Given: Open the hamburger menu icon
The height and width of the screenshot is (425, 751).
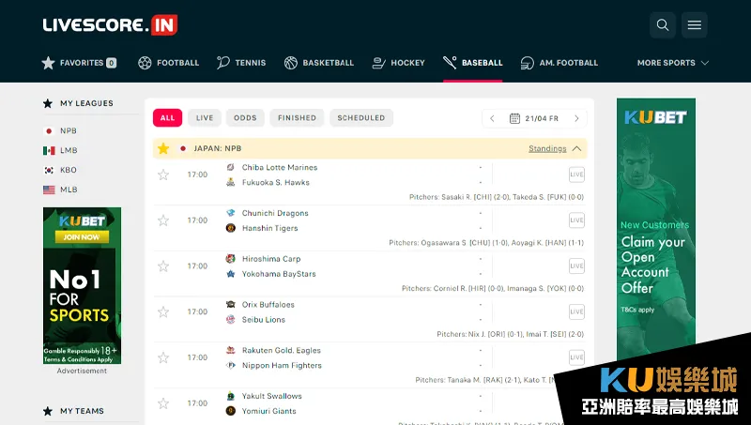Looking at the screenshot, I should pyautogui.click(x=695, y=25).
